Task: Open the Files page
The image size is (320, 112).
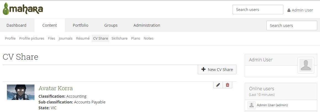Action: pos(52,39)
